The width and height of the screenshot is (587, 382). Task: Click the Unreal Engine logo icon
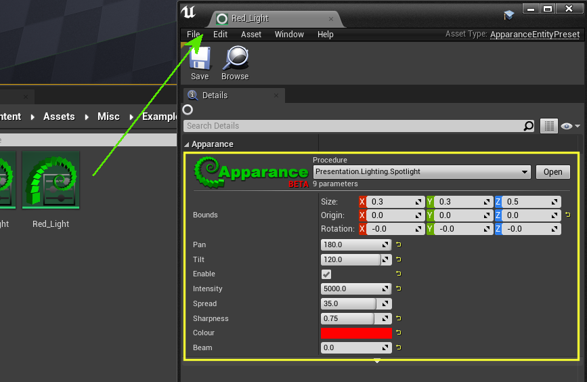coord(189,12)
